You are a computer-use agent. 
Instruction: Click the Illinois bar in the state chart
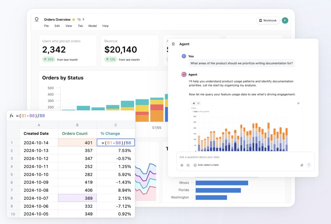(222, 183)
